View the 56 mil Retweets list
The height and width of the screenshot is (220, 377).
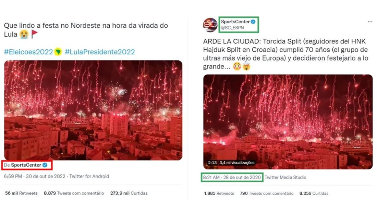coord(21,193)
